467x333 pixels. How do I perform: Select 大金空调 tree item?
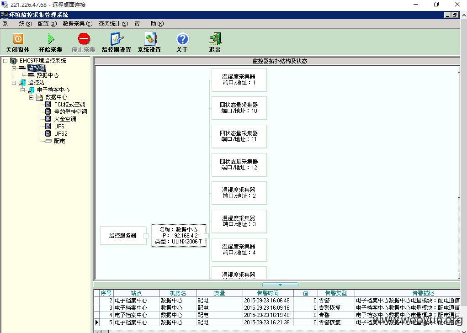(65, 119)
